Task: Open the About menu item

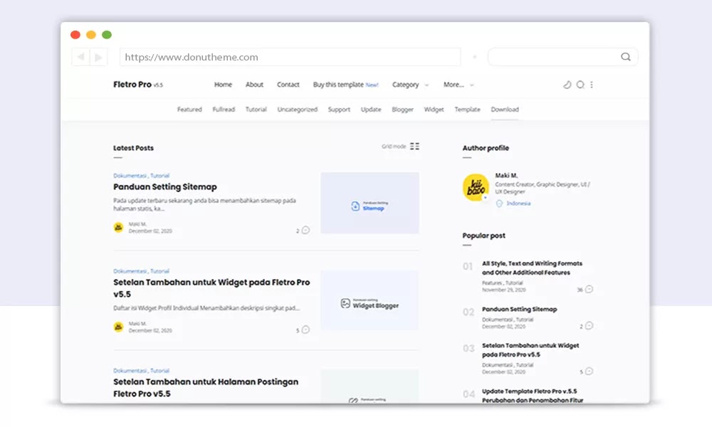Action: 254,85
